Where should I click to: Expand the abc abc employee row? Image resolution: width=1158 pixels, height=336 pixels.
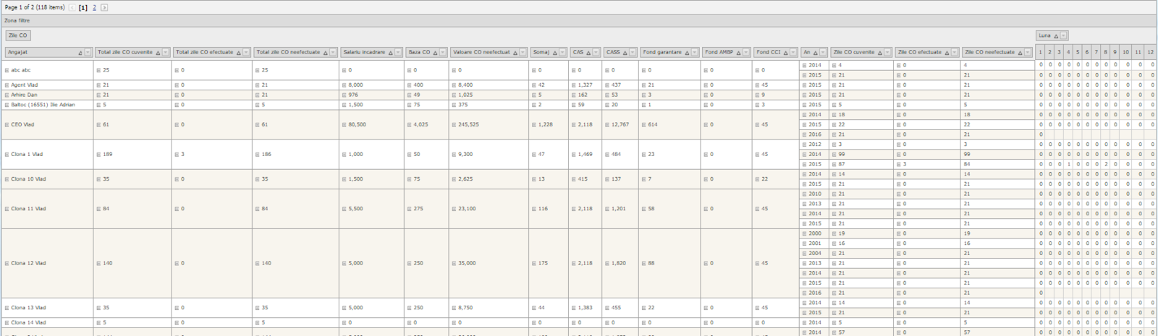point(7,71)
